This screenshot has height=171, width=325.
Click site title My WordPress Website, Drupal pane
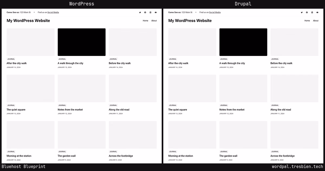190,21
